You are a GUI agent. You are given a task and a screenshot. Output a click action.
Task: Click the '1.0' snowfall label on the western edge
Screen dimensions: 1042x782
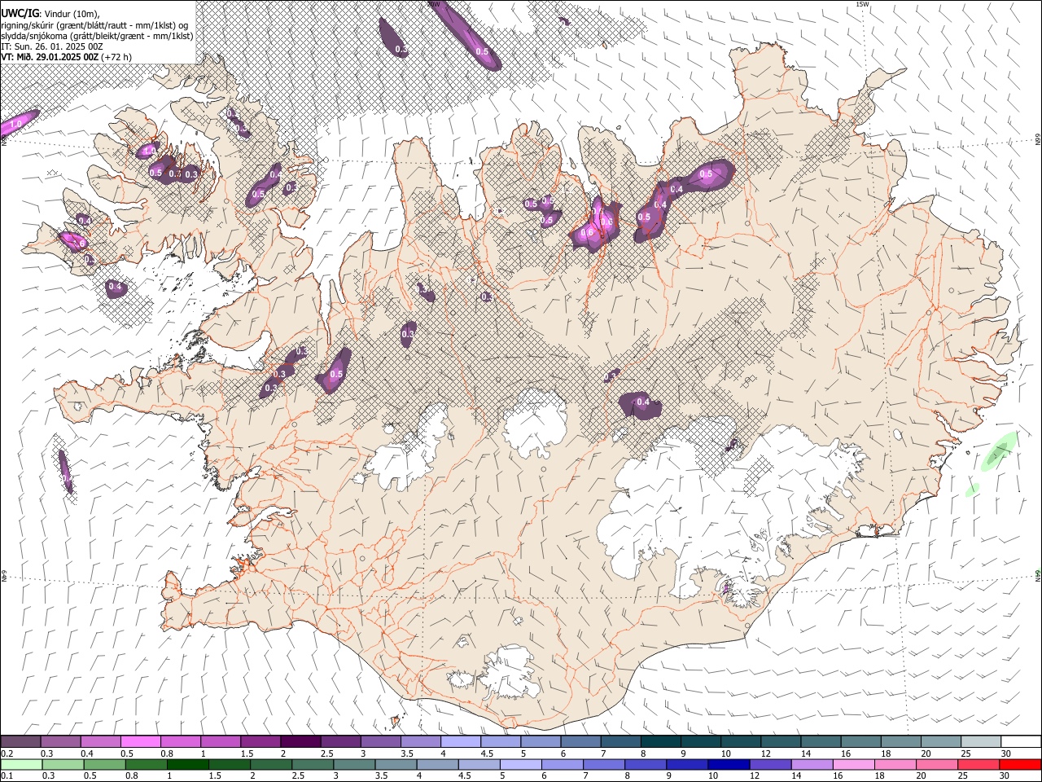(x=15, y=125)
